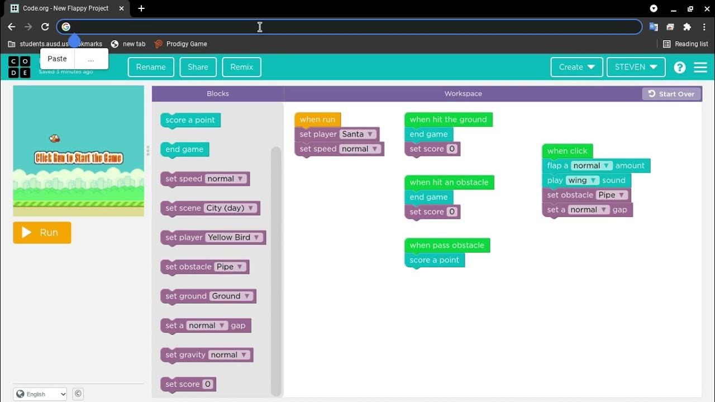Click the Rename button

pos(151,67)
